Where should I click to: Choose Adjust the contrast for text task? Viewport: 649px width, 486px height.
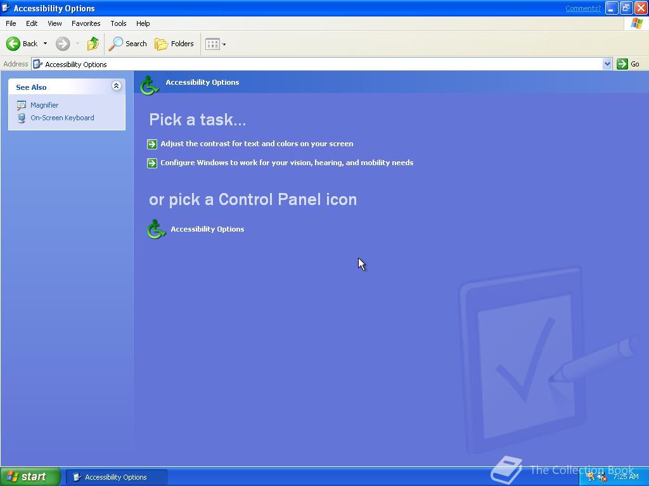257,144
